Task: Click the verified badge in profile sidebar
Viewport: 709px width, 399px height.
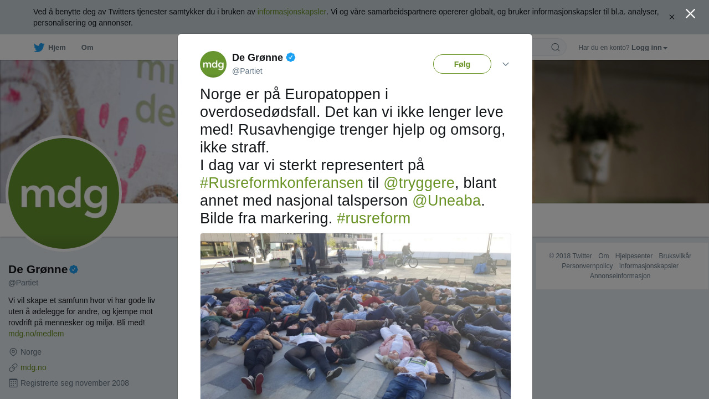Action: [74, 269]
